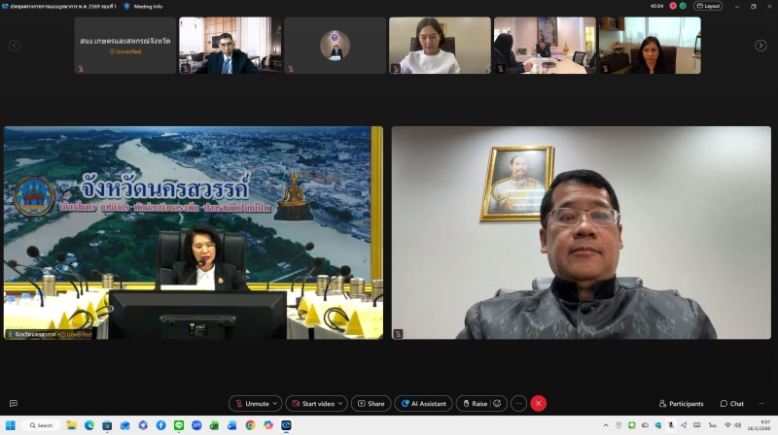Image resolution: width=778 pixels, height=435 pixels.
Task: Open the emoji reactions icon
Action: point(497,403)
